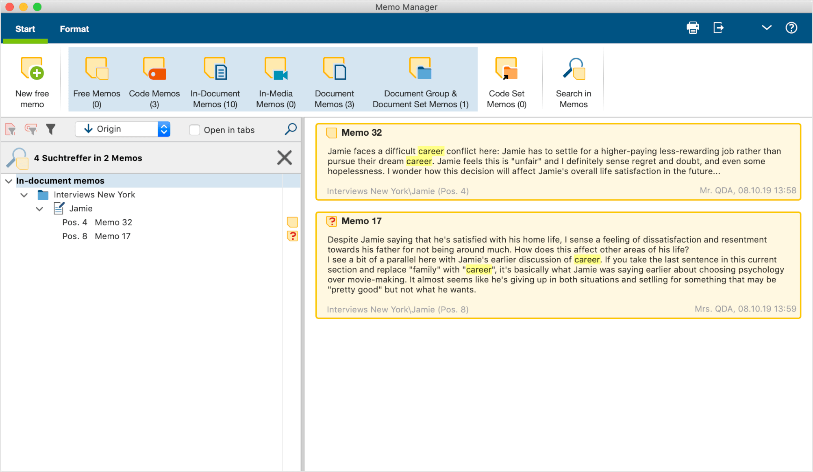Click yellow memo icon in Memo 32 row
The height and width of the screenshot is (472, 813).
click(292, 222)
